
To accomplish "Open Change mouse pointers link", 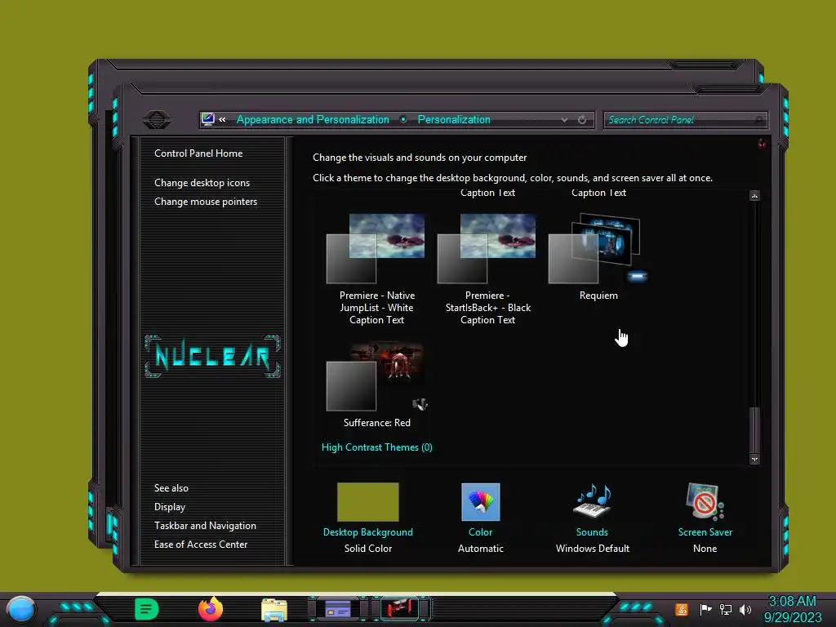I will (205, 202).
